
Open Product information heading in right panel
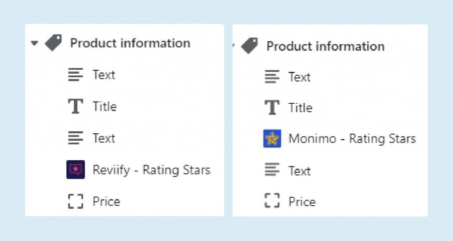[325, 46]
